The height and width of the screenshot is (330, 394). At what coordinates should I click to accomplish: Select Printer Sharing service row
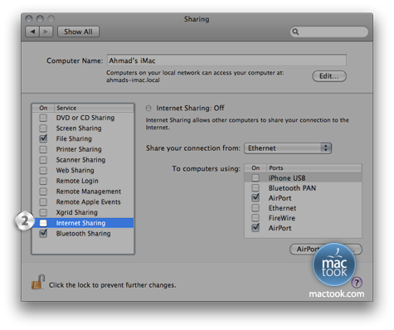click(83, 149)
